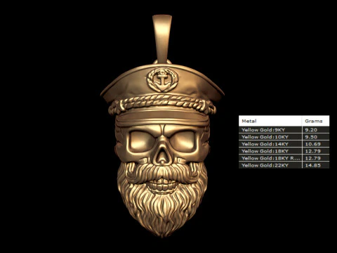Image resolution: width=337 pixels, height=253 pixels.
Task: Select the Yellow Gold:18KY R... row label
Action: coord(271,158)
